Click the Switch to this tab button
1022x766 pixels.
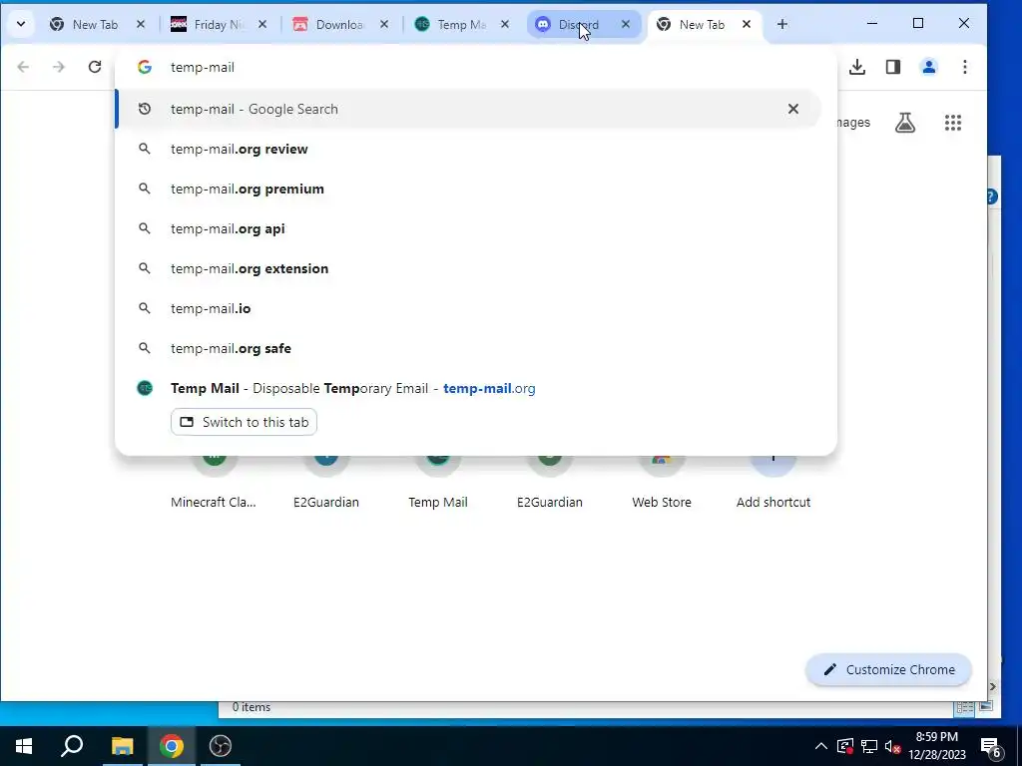(244, 422)
